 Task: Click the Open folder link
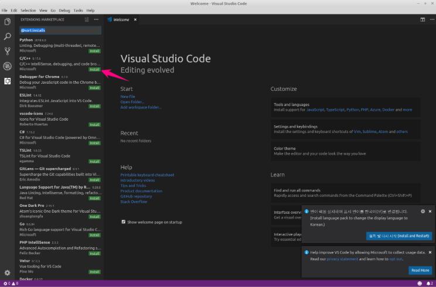click(x=132, y=102)
